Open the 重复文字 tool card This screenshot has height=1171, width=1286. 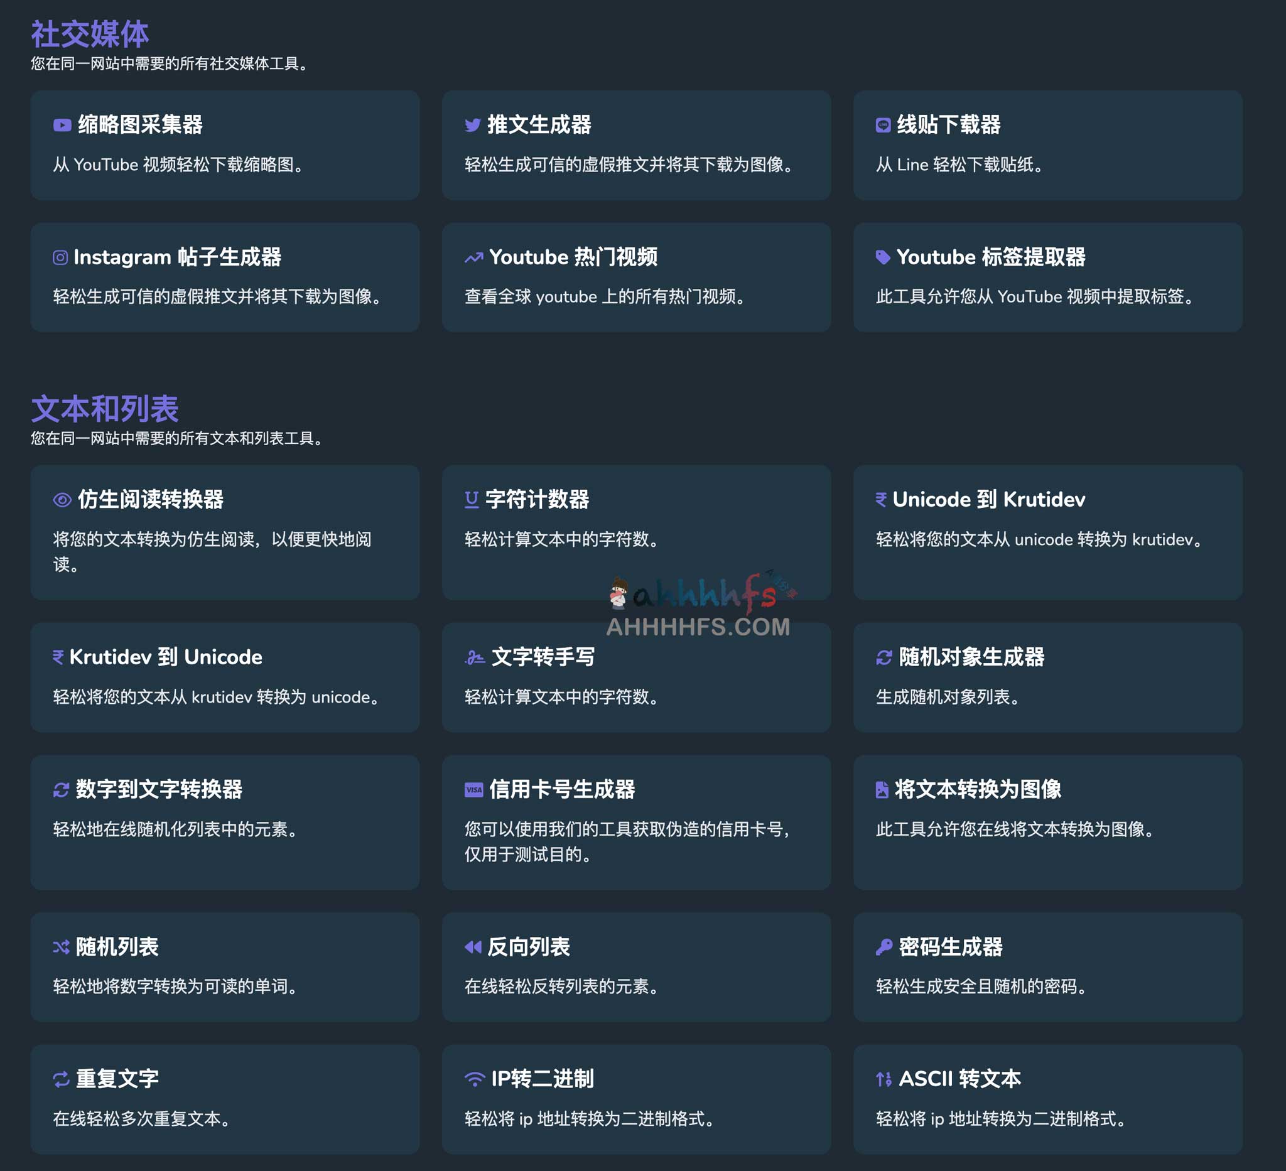click(x=225, y=1100)
